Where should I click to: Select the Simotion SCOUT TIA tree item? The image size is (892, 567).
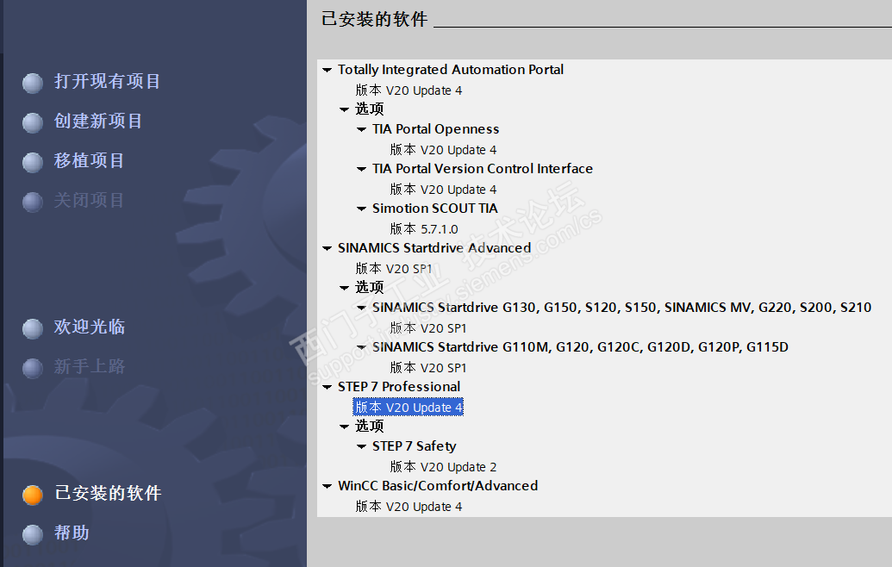pos(434,209)
